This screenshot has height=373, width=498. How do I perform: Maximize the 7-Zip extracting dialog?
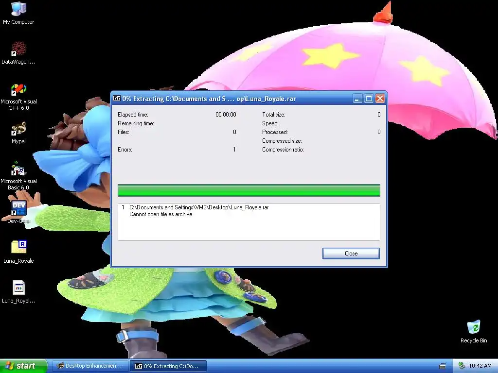pos(369,99)
